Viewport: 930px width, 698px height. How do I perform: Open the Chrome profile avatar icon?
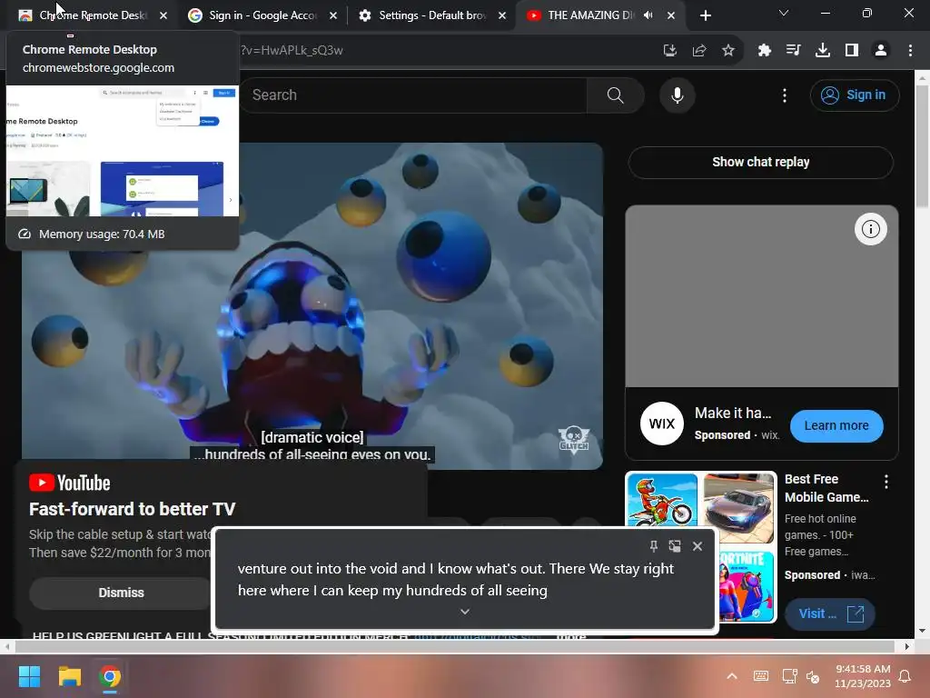881,51
